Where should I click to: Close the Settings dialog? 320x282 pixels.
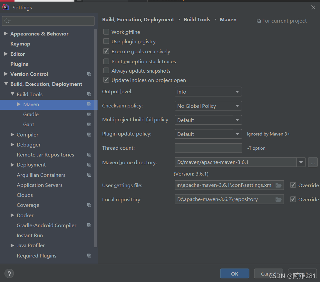pos(313,7)
